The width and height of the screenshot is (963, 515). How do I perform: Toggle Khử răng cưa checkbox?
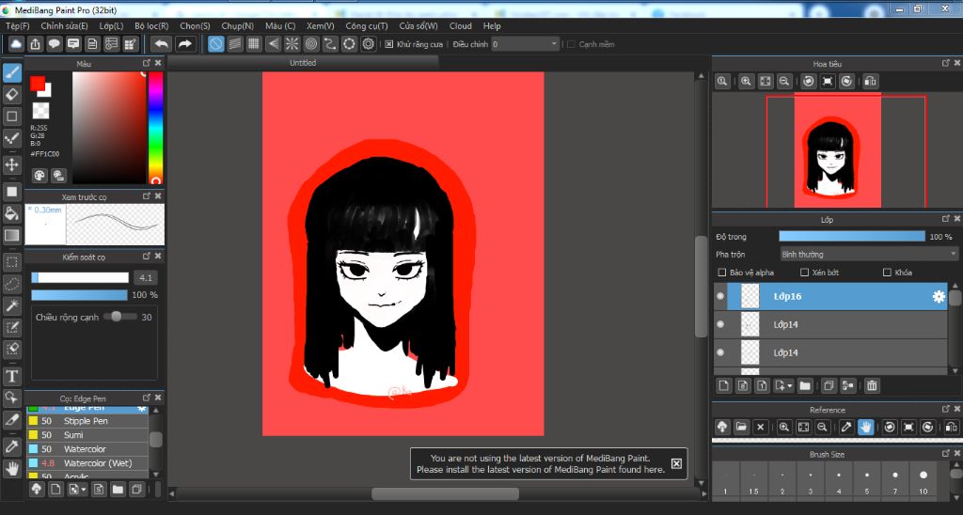click(x=388, y=44)
